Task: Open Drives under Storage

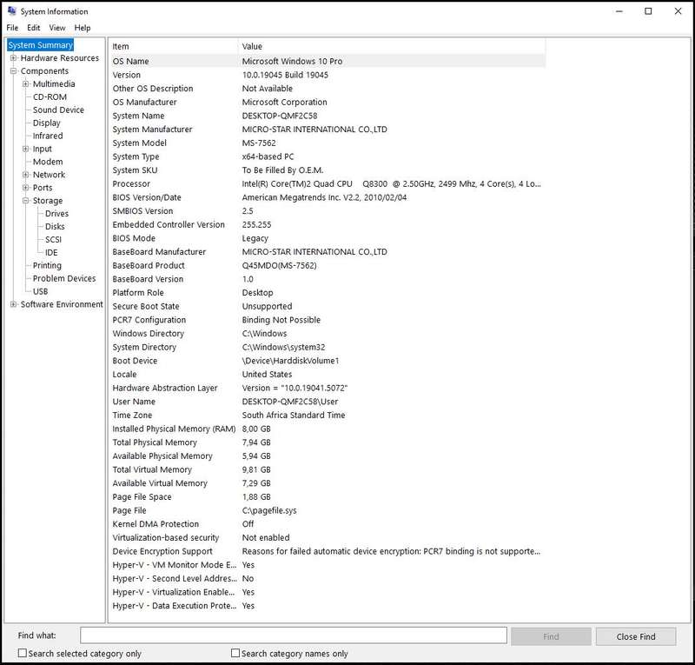Action: point(56,213)
